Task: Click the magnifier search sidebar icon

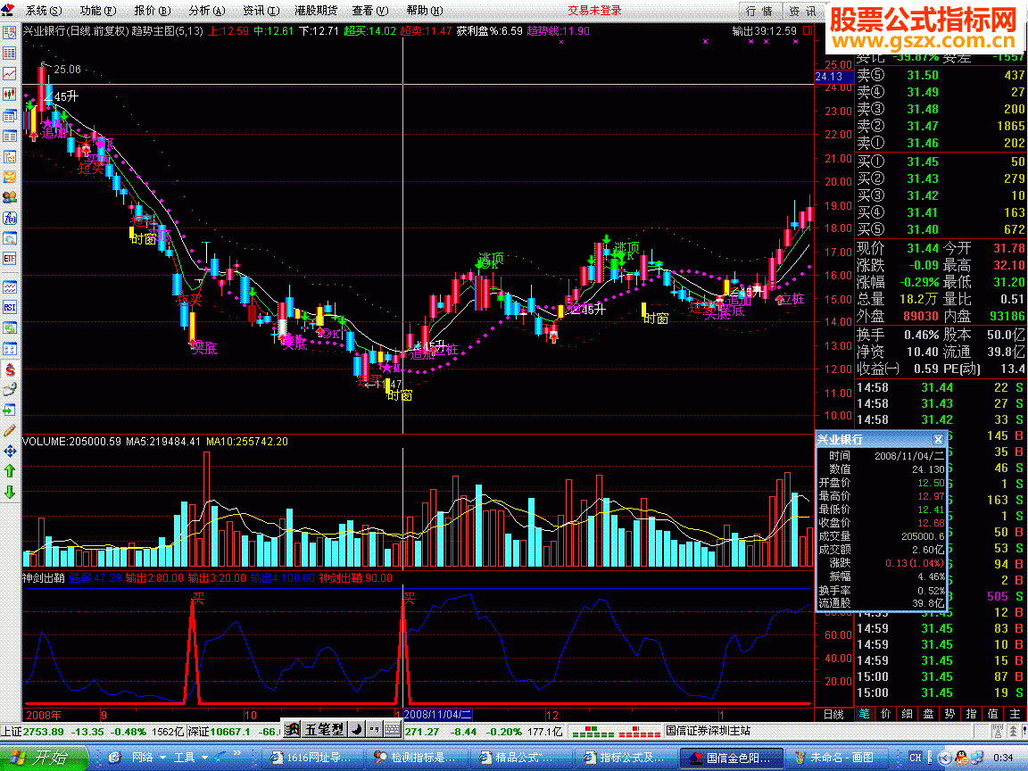Action: coord(10,238)
